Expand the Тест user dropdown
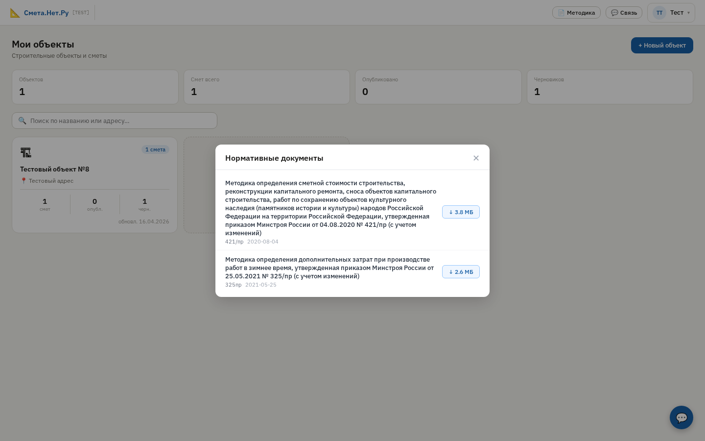The image size is (705, 441). pyautogui.click(x=671, y=13)
